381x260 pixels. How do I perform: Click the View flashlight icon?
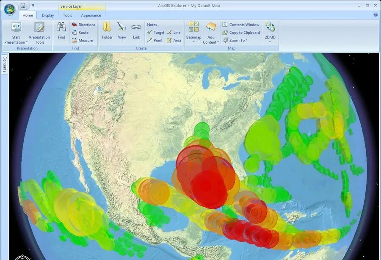(x=122, y=27)
